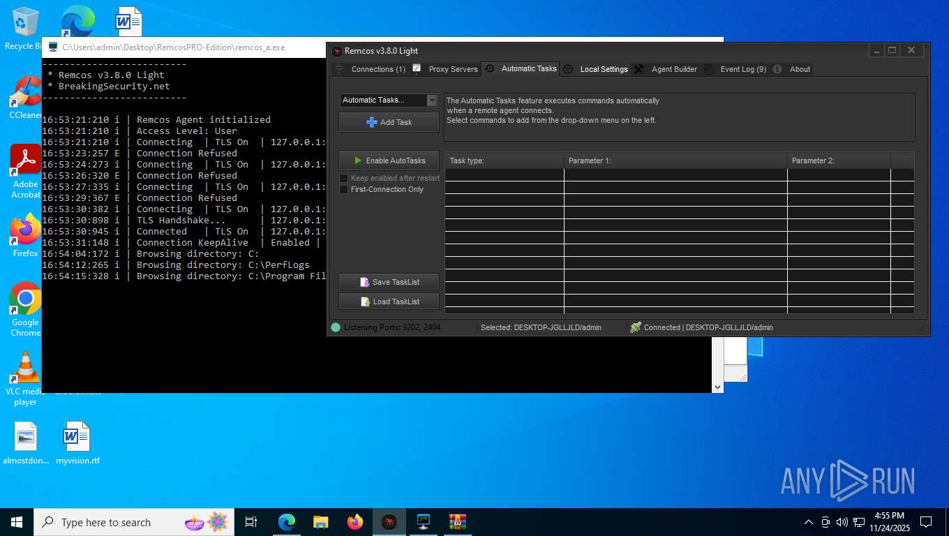Click the Listening Ports: 3202, 2404 status text
Image resolution: width=949 pixels, height=536 pixels.
coord(392,327)
